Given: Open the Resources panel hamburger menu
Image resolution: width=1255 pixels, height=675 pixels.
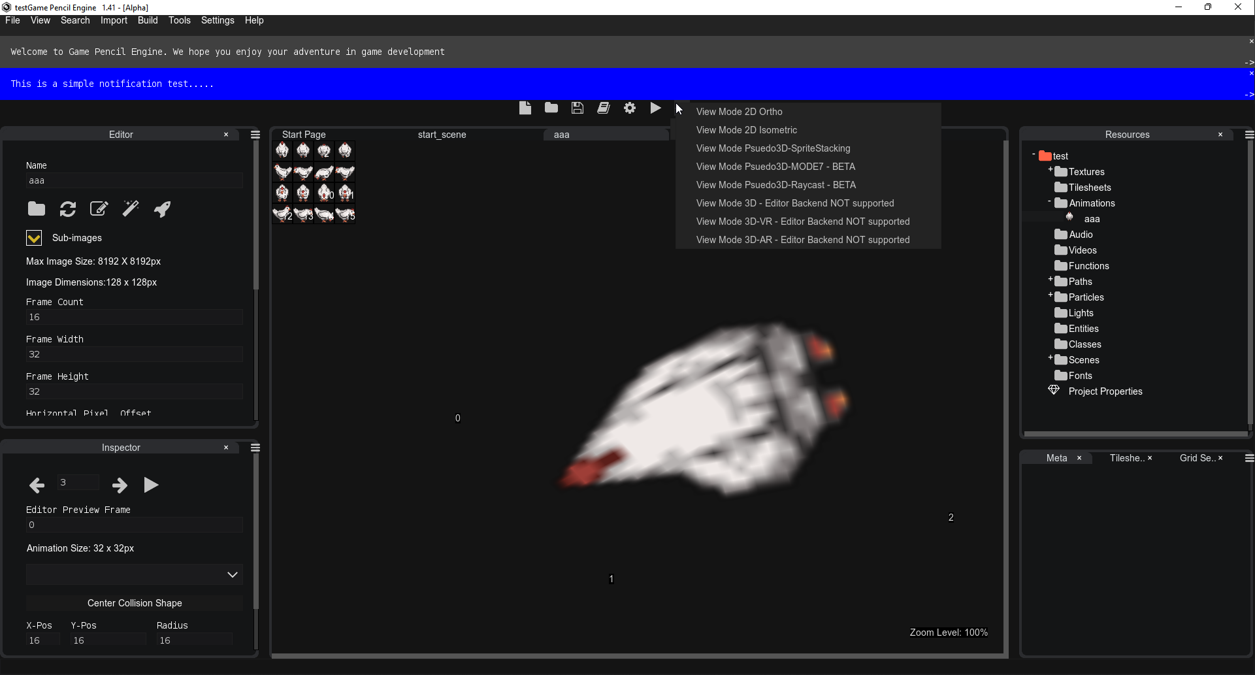Looking at the screenshot, I should tap(1249, 135).
